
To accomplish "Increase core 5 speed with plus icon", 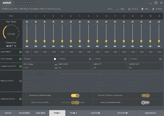I will coord(62,22).
